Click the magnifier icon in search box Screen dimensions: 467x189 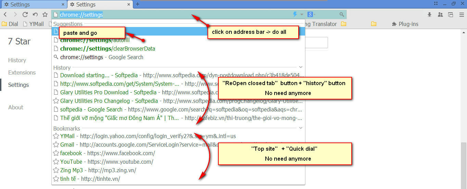coord(341,14)
